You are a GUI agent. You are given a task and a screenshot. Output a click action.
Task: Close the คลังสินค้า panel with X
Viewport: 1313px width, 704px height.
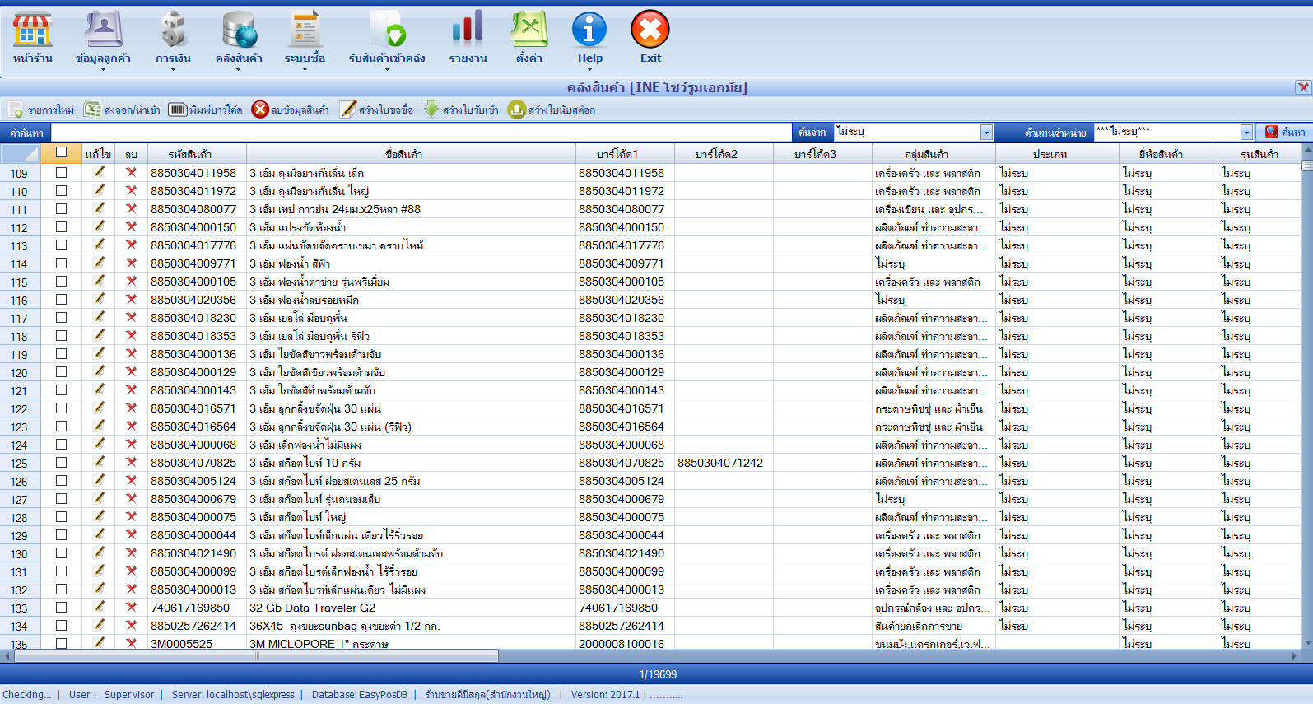[x=1303, y=87]
